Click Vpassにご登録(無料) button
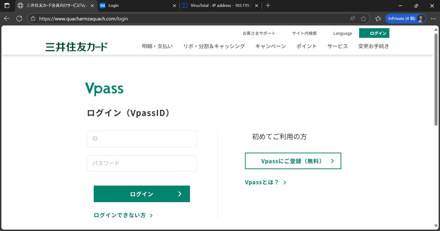 293,161
